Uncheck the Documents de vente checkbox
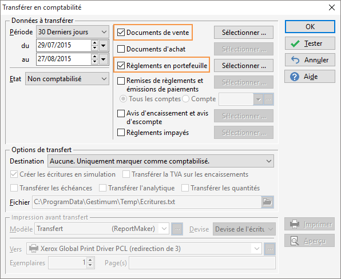 pos(121,33)
